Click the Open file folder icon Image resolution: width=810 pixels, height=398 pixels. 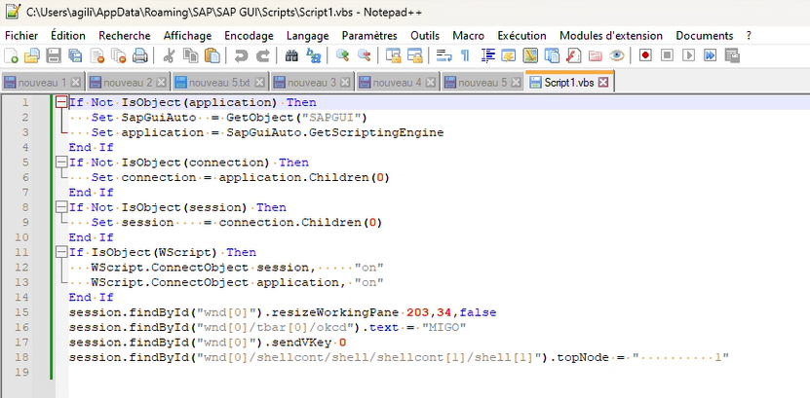point(32,55)
